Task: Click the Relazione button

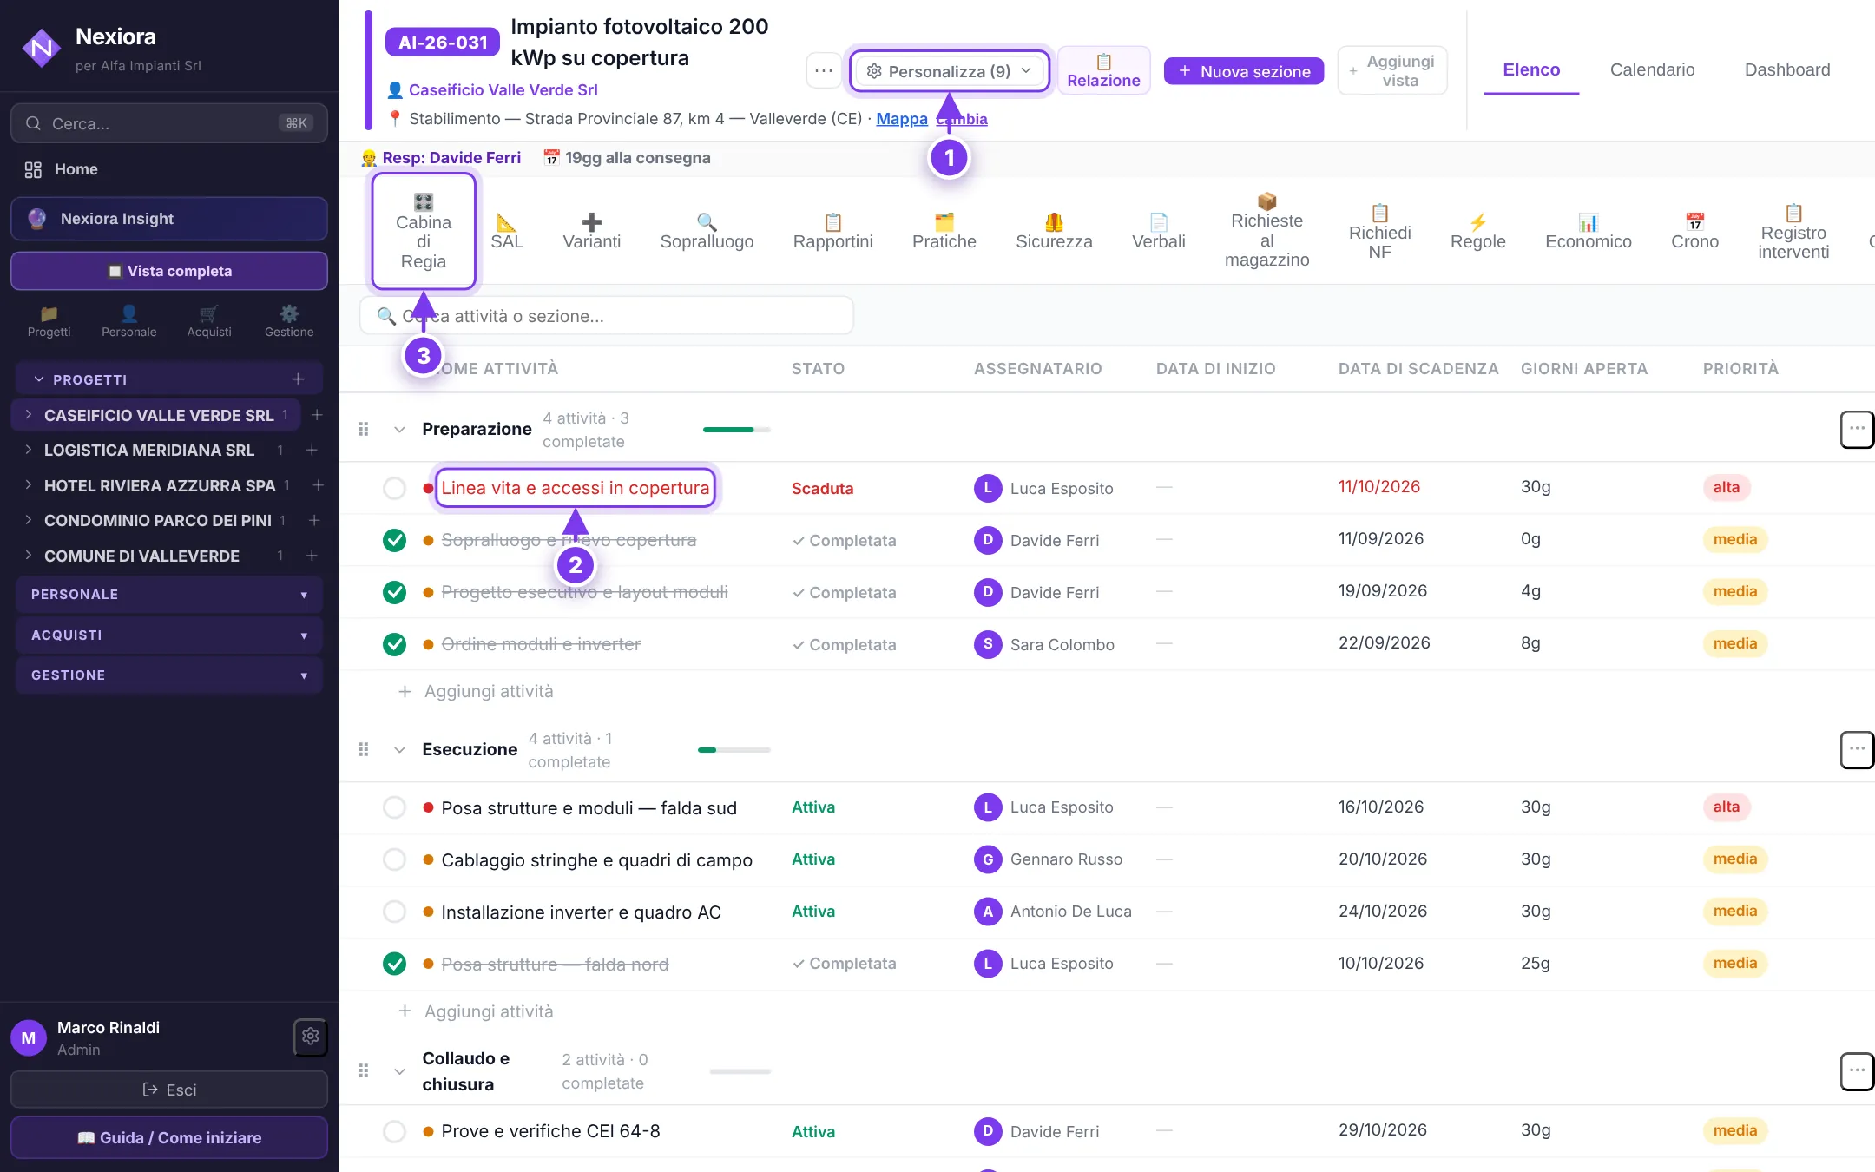Action: [x=1103, y=71]
